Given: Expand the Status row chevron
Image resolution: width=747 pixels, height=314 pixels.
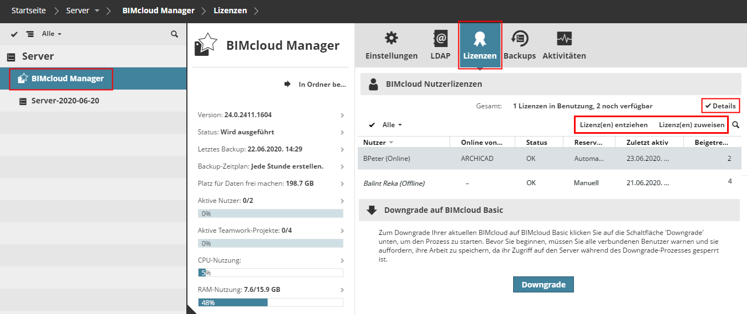Looking at the screenshot, I should click(x=342, y=133).
